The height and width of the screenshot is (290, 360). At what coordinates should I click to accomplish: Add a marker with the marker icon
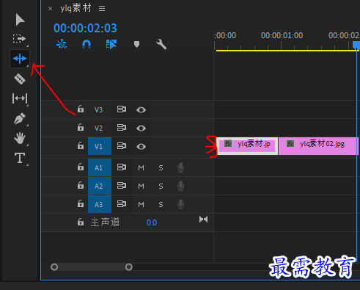(x=136, y=44)
